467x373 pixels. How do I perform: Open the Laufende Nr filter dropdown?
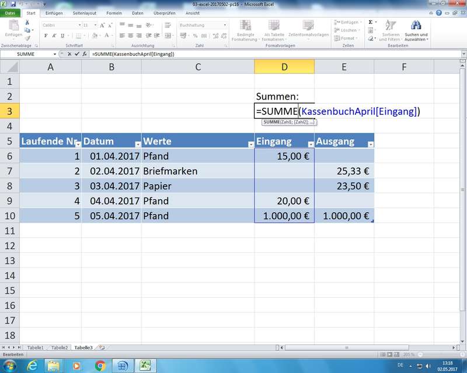(x=78, y=145)
